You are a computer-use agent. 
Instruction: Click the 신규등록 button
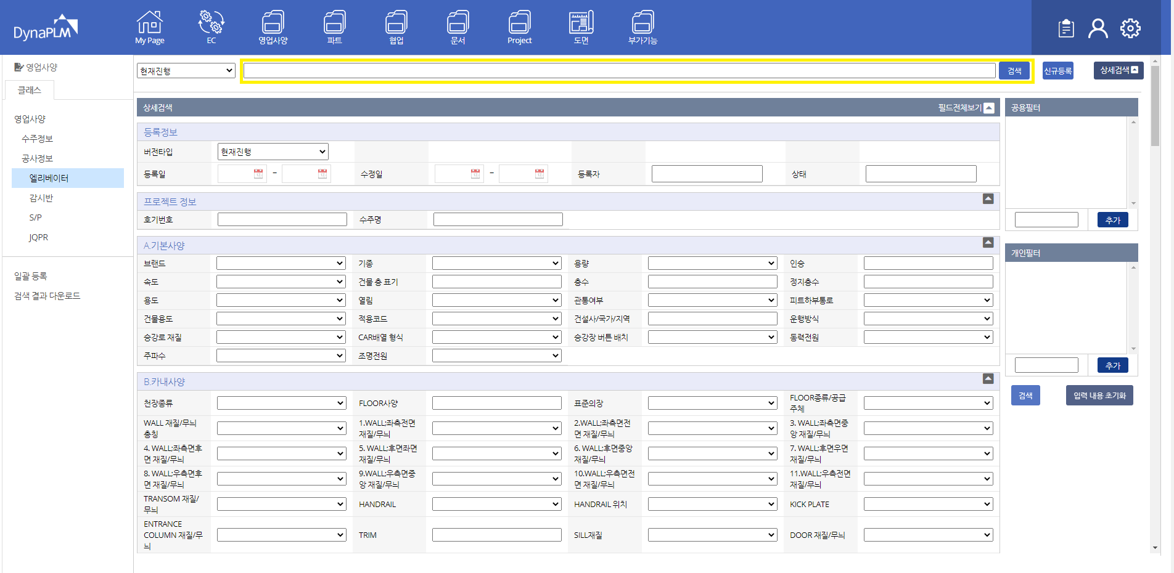[1058, 71]
